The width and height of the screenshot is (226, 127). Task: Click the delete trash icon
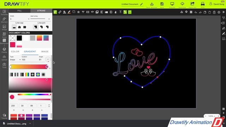point(209,12)
